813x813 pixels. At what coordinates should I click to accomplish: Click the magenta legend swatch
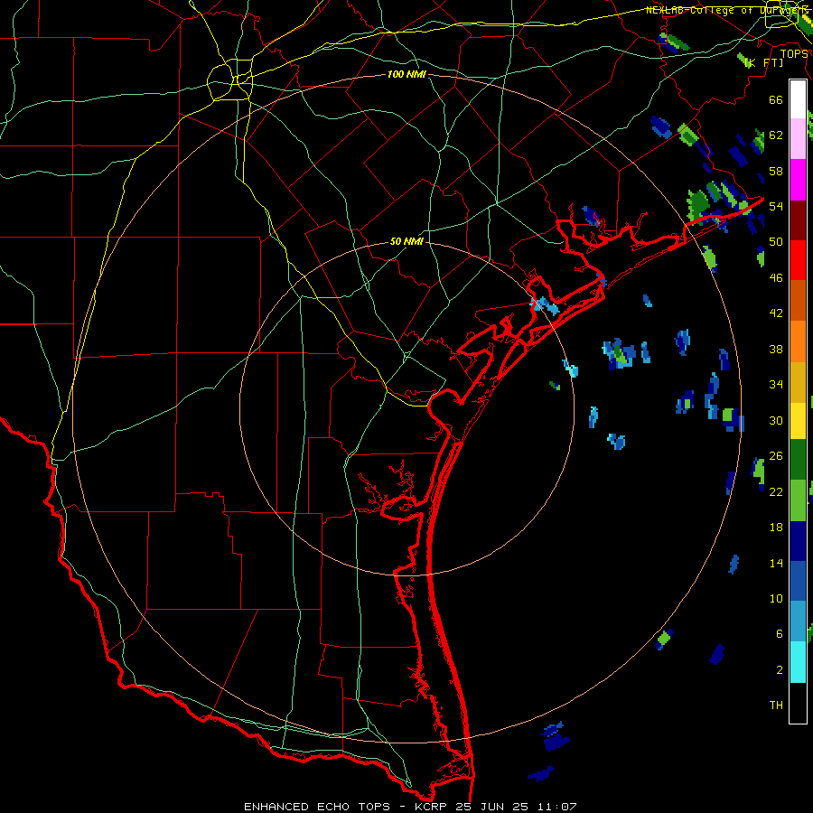pos(798,180)
